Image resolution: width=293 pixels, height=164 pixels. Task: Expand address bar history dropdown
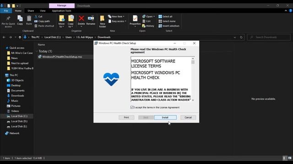(x=235, y=37)
